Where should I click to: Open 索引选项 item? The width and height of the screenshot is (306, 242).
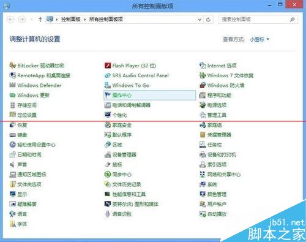point(213,164)
